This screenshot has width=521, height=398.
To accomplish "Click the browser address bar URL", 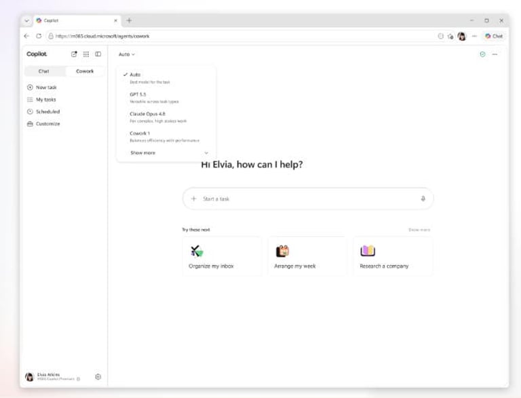I will tap(102, 36).
